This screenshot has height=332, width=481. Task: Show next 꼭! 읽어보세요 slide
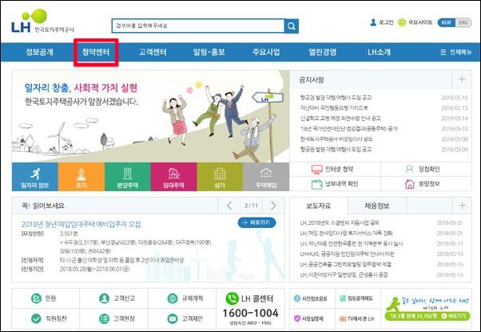tap(273, 206)
